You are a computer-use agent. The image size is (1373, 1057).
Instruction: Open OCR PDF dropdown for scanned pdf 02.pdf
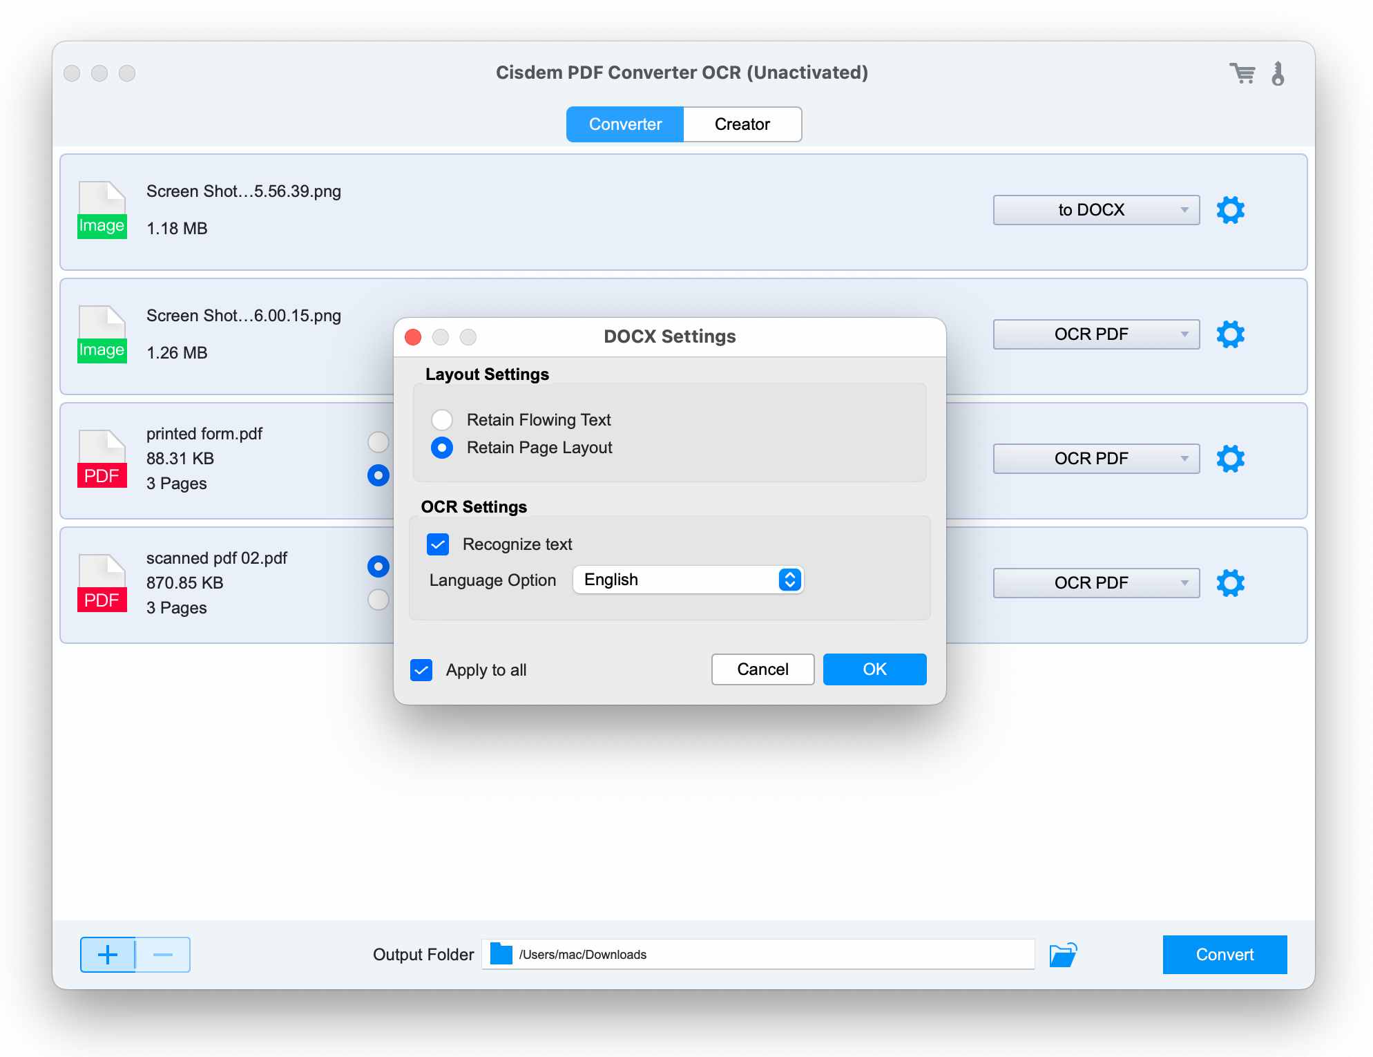tap(1095, 582)
